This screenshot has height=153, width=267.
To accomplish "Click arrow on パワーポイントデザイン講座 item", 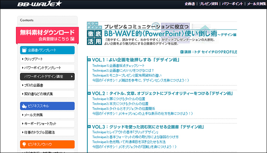I will pos(72,76).
